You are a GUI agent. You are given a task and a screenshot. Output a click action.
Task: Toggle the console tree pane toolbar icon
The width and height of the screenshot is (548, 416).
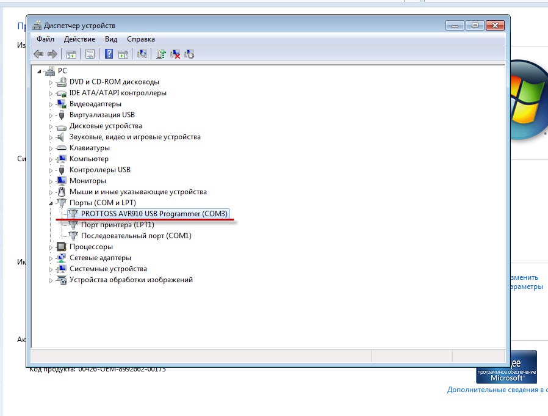tap(71, 54)
